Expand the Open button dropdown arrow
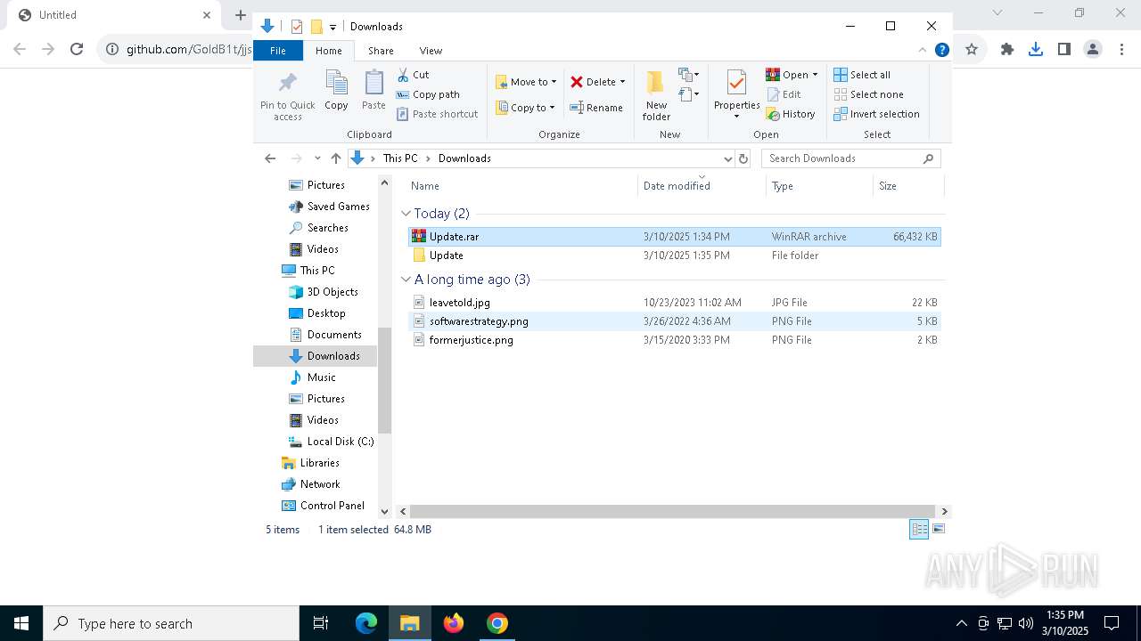Viewport: 1141px width, 641px height. click(815, 75)
